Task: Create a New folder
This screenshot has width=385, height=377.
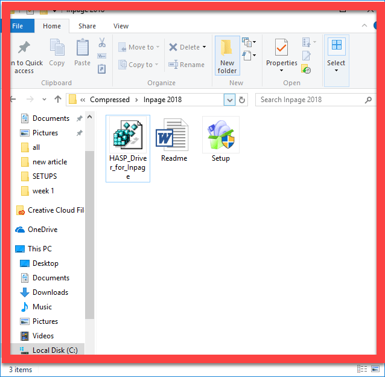Action: [x=227, y=56]
